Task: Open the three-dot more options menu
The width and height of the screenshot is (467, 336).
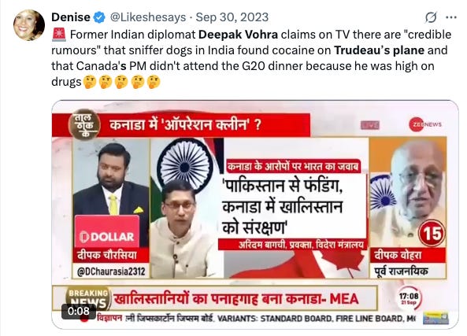Action: tap(451, 17)
